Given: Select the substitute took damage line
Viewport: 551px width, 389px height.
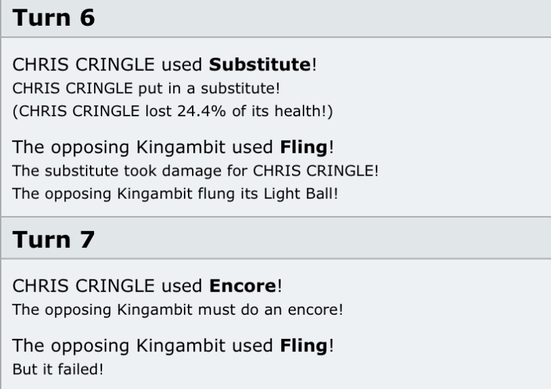Looking at the screenshot, I should click(x=195, y=171).
